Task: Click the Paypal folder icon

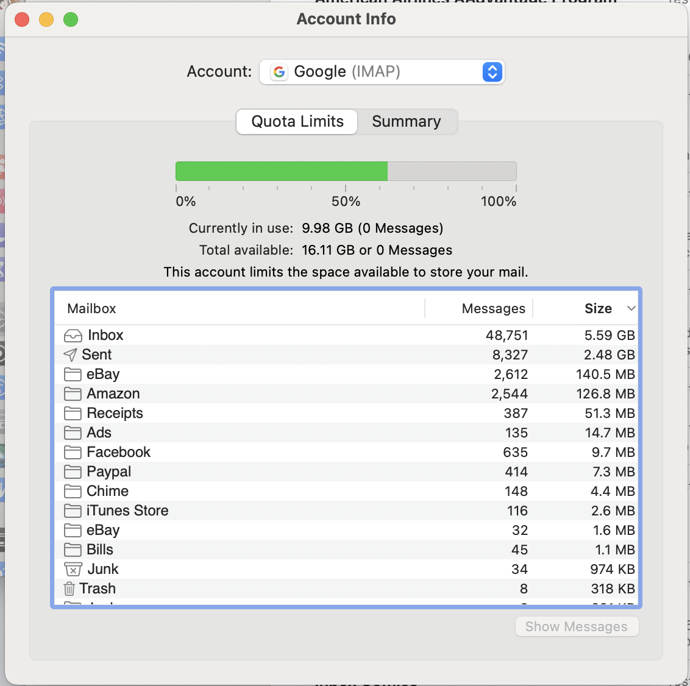Action: [73, 472]
